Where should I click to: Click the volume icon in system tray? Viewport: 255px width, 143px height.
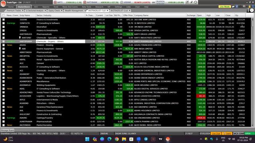[x=233, y=139]
